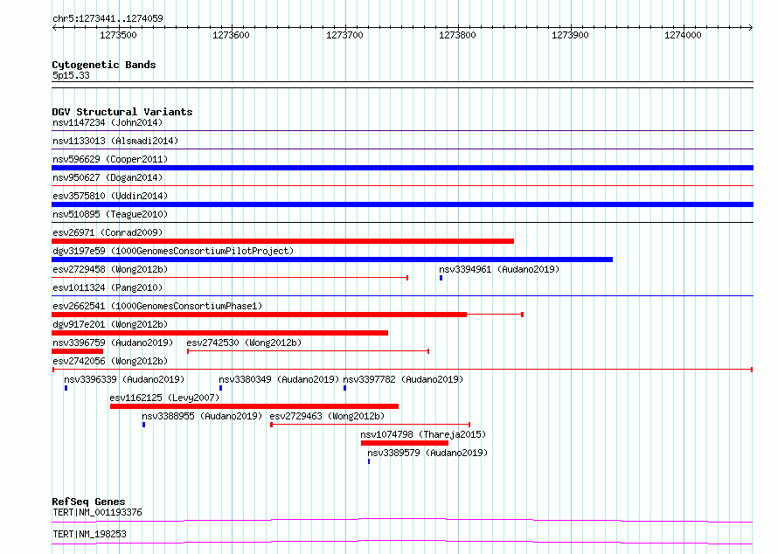
Task: Select the esv26971 (Conrad2009) red bar
Action: tap(283, 241)
